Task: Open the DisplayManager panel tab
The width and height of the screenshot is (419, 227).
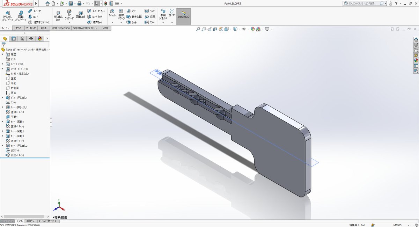Action: tap(39, 38)
